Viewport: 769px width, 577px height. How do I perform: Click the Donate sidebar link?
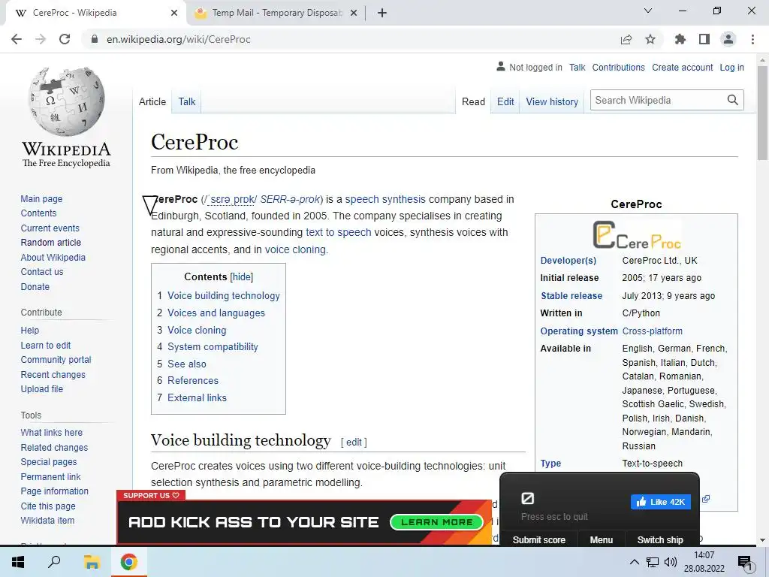click(35, 286)
